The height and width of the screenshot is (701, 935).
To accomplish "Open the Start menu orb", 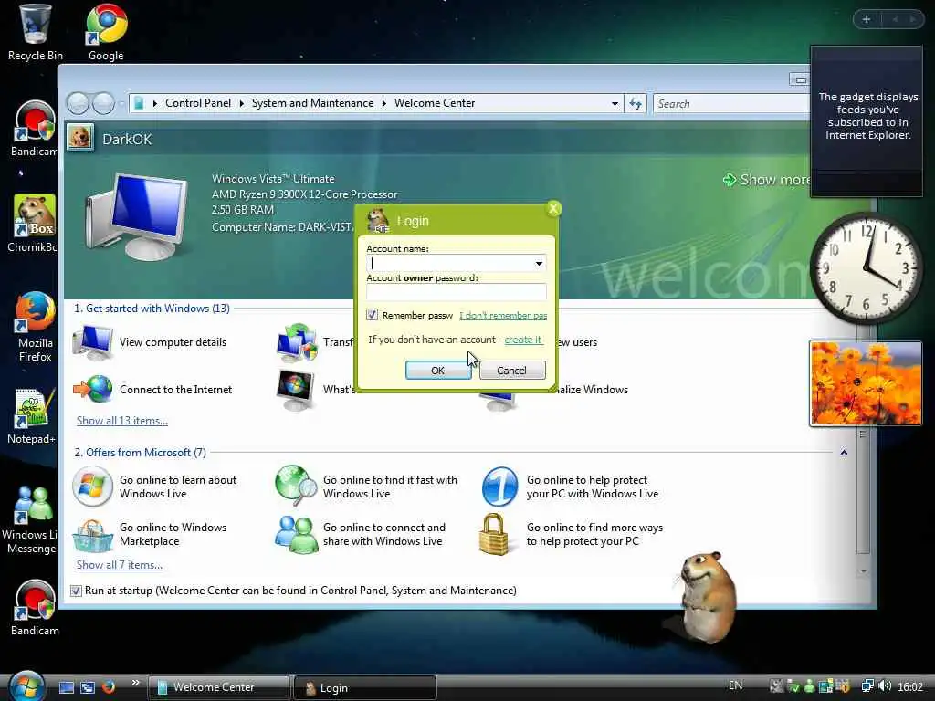I will (x=25, y=686).
